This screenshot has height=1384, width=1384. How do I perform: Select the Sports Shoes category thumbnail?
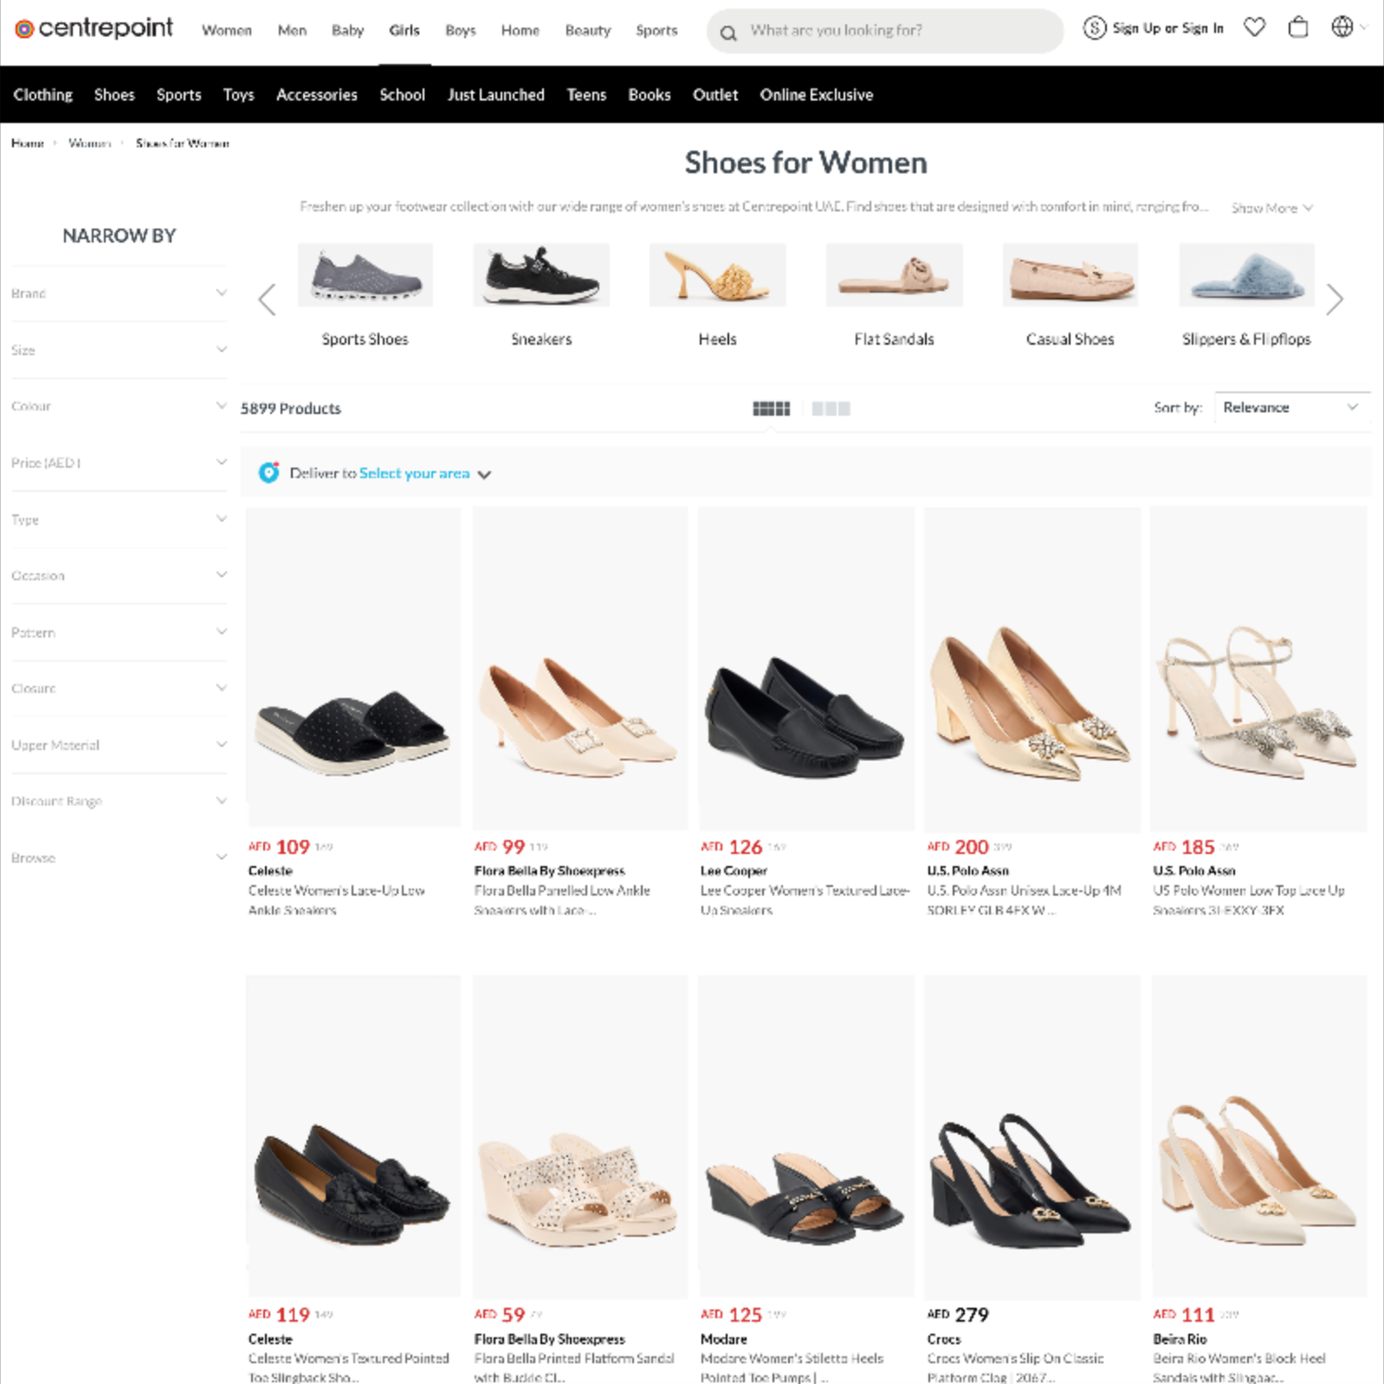click(365, 275)
